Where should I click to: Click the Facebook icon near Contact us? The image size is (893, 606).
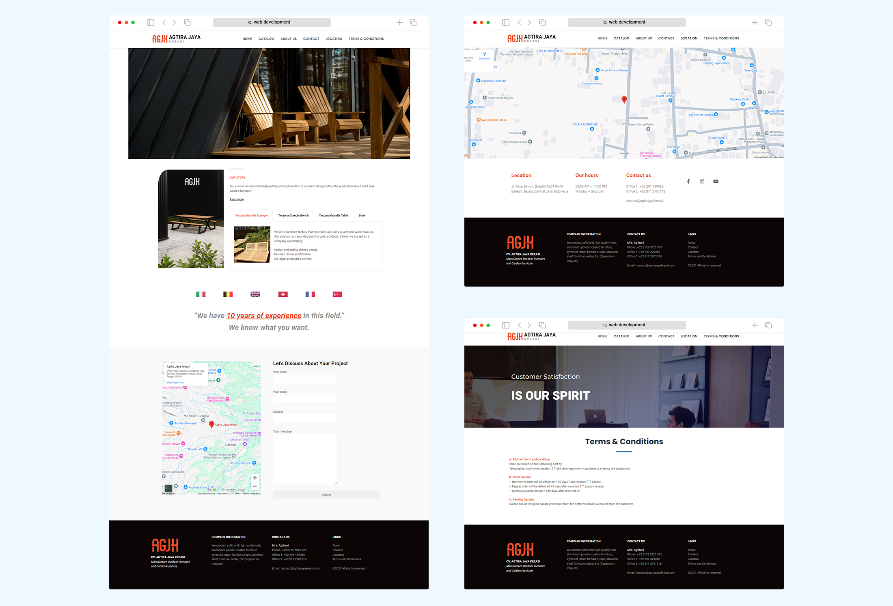pos(688,181)
